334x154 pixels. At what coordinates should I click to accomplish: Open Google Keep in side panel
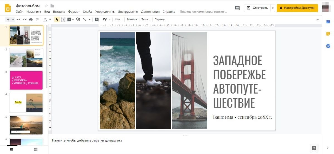click(x=328, y=34)
